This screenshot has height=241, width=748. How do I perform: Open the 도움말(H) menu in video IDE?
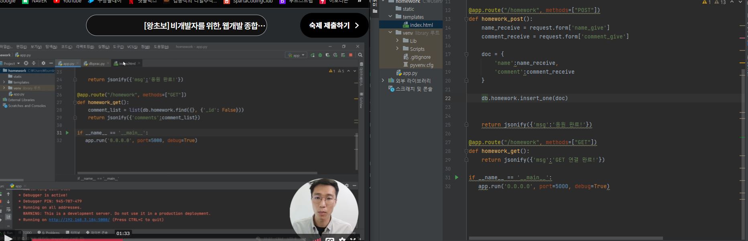(x=161, y=47)
